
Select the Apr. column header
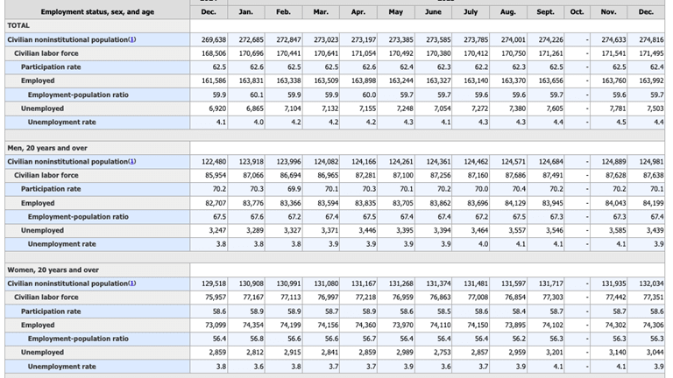358,12
